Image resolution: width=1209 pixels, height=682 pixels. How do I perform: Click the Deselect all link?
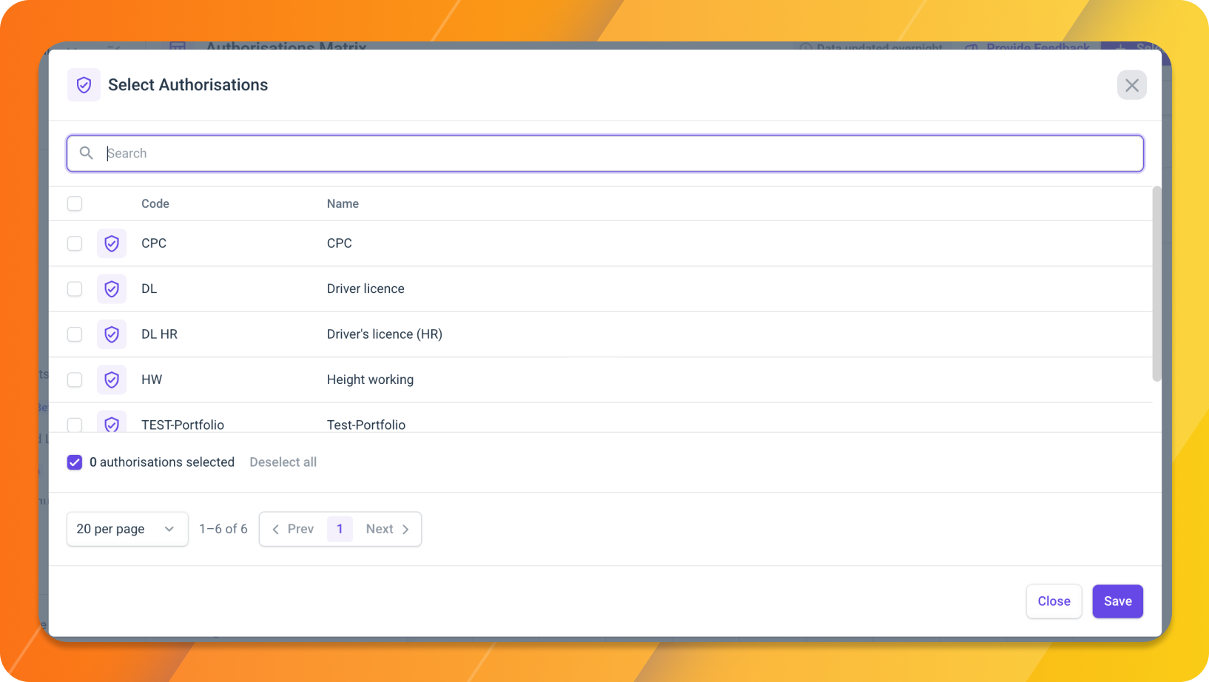pyautogui.click(x=283, y=462)
